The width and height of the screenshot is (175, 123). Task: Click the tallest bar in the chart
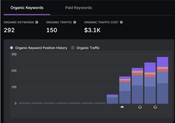(x=162, y=83)
